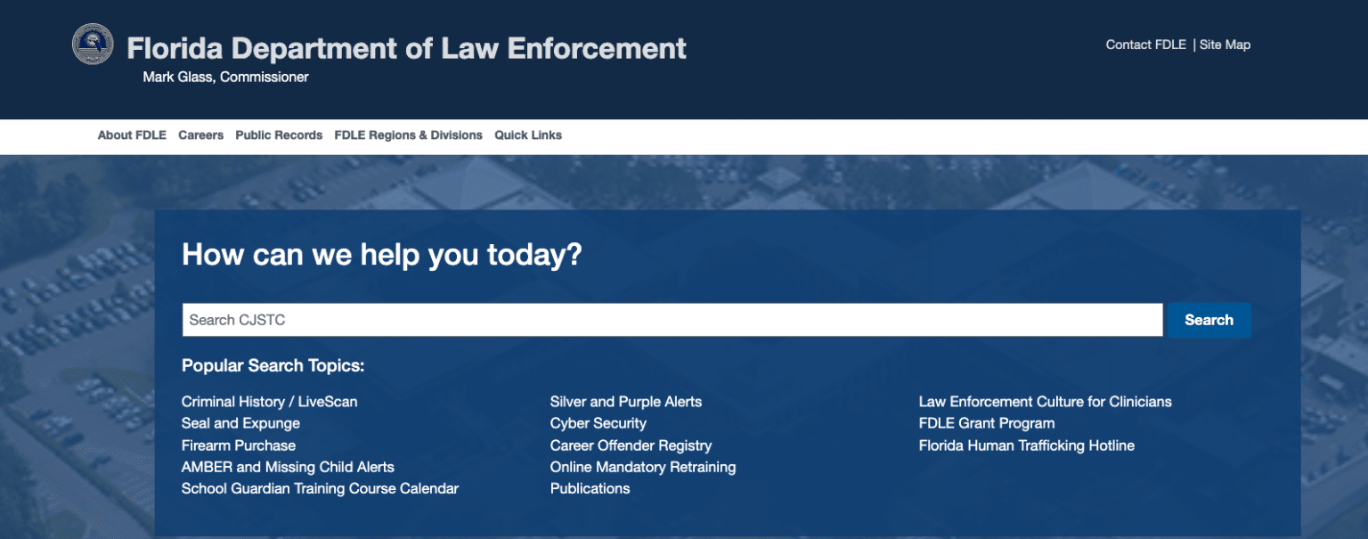Open the Quick Links menu
1368x539 pixels.
528,135
